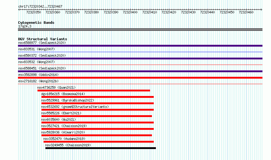Open nsv5585226 (Ebert2021) variant label
The image size is (271, 160).
[x=61, y=113]
